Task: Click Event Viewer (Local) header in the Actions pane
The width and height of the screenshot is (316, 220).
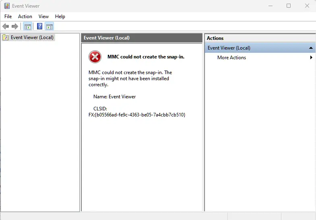Action: tap(260, 48)
